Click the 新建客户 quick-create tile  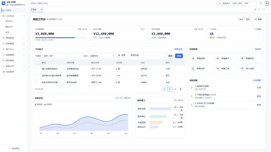226,58
